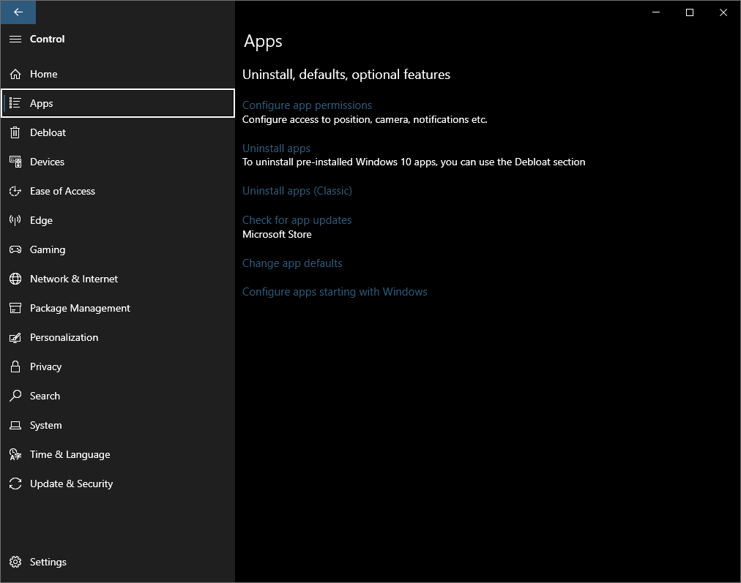The image size is (741, 583).
Task: Click the Control title text
Action: click(48, 40)
